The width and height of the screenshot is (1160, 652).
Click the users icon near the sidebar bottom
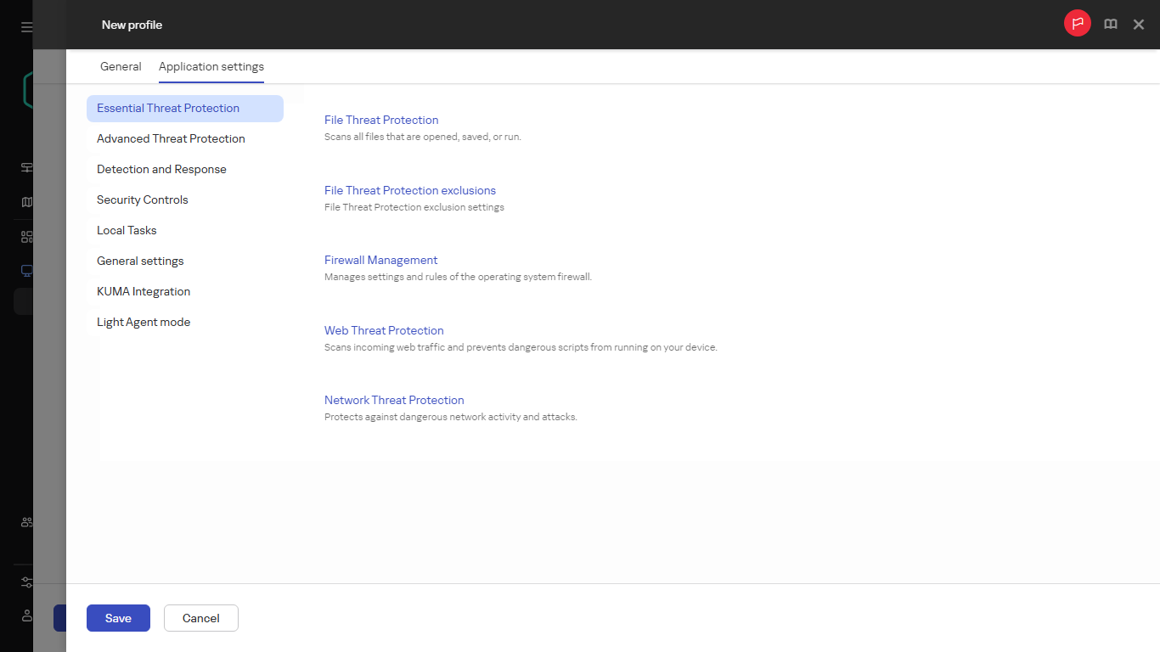pos(26,523)
